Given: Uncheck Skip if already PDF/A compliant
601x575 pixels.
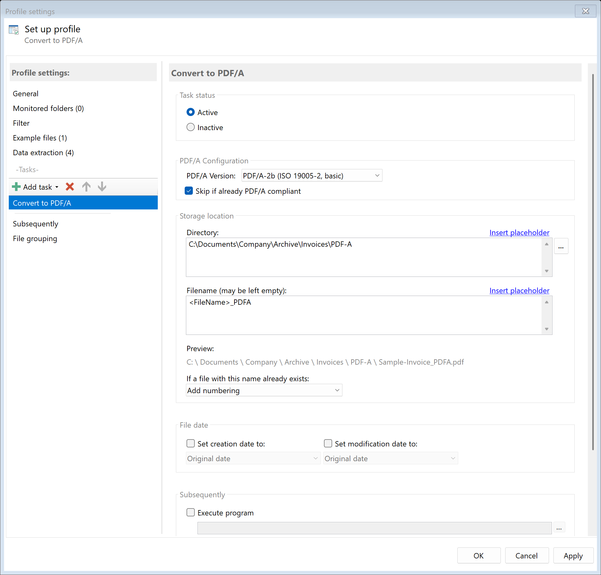Looking at the screenshot, I should 189,191.
